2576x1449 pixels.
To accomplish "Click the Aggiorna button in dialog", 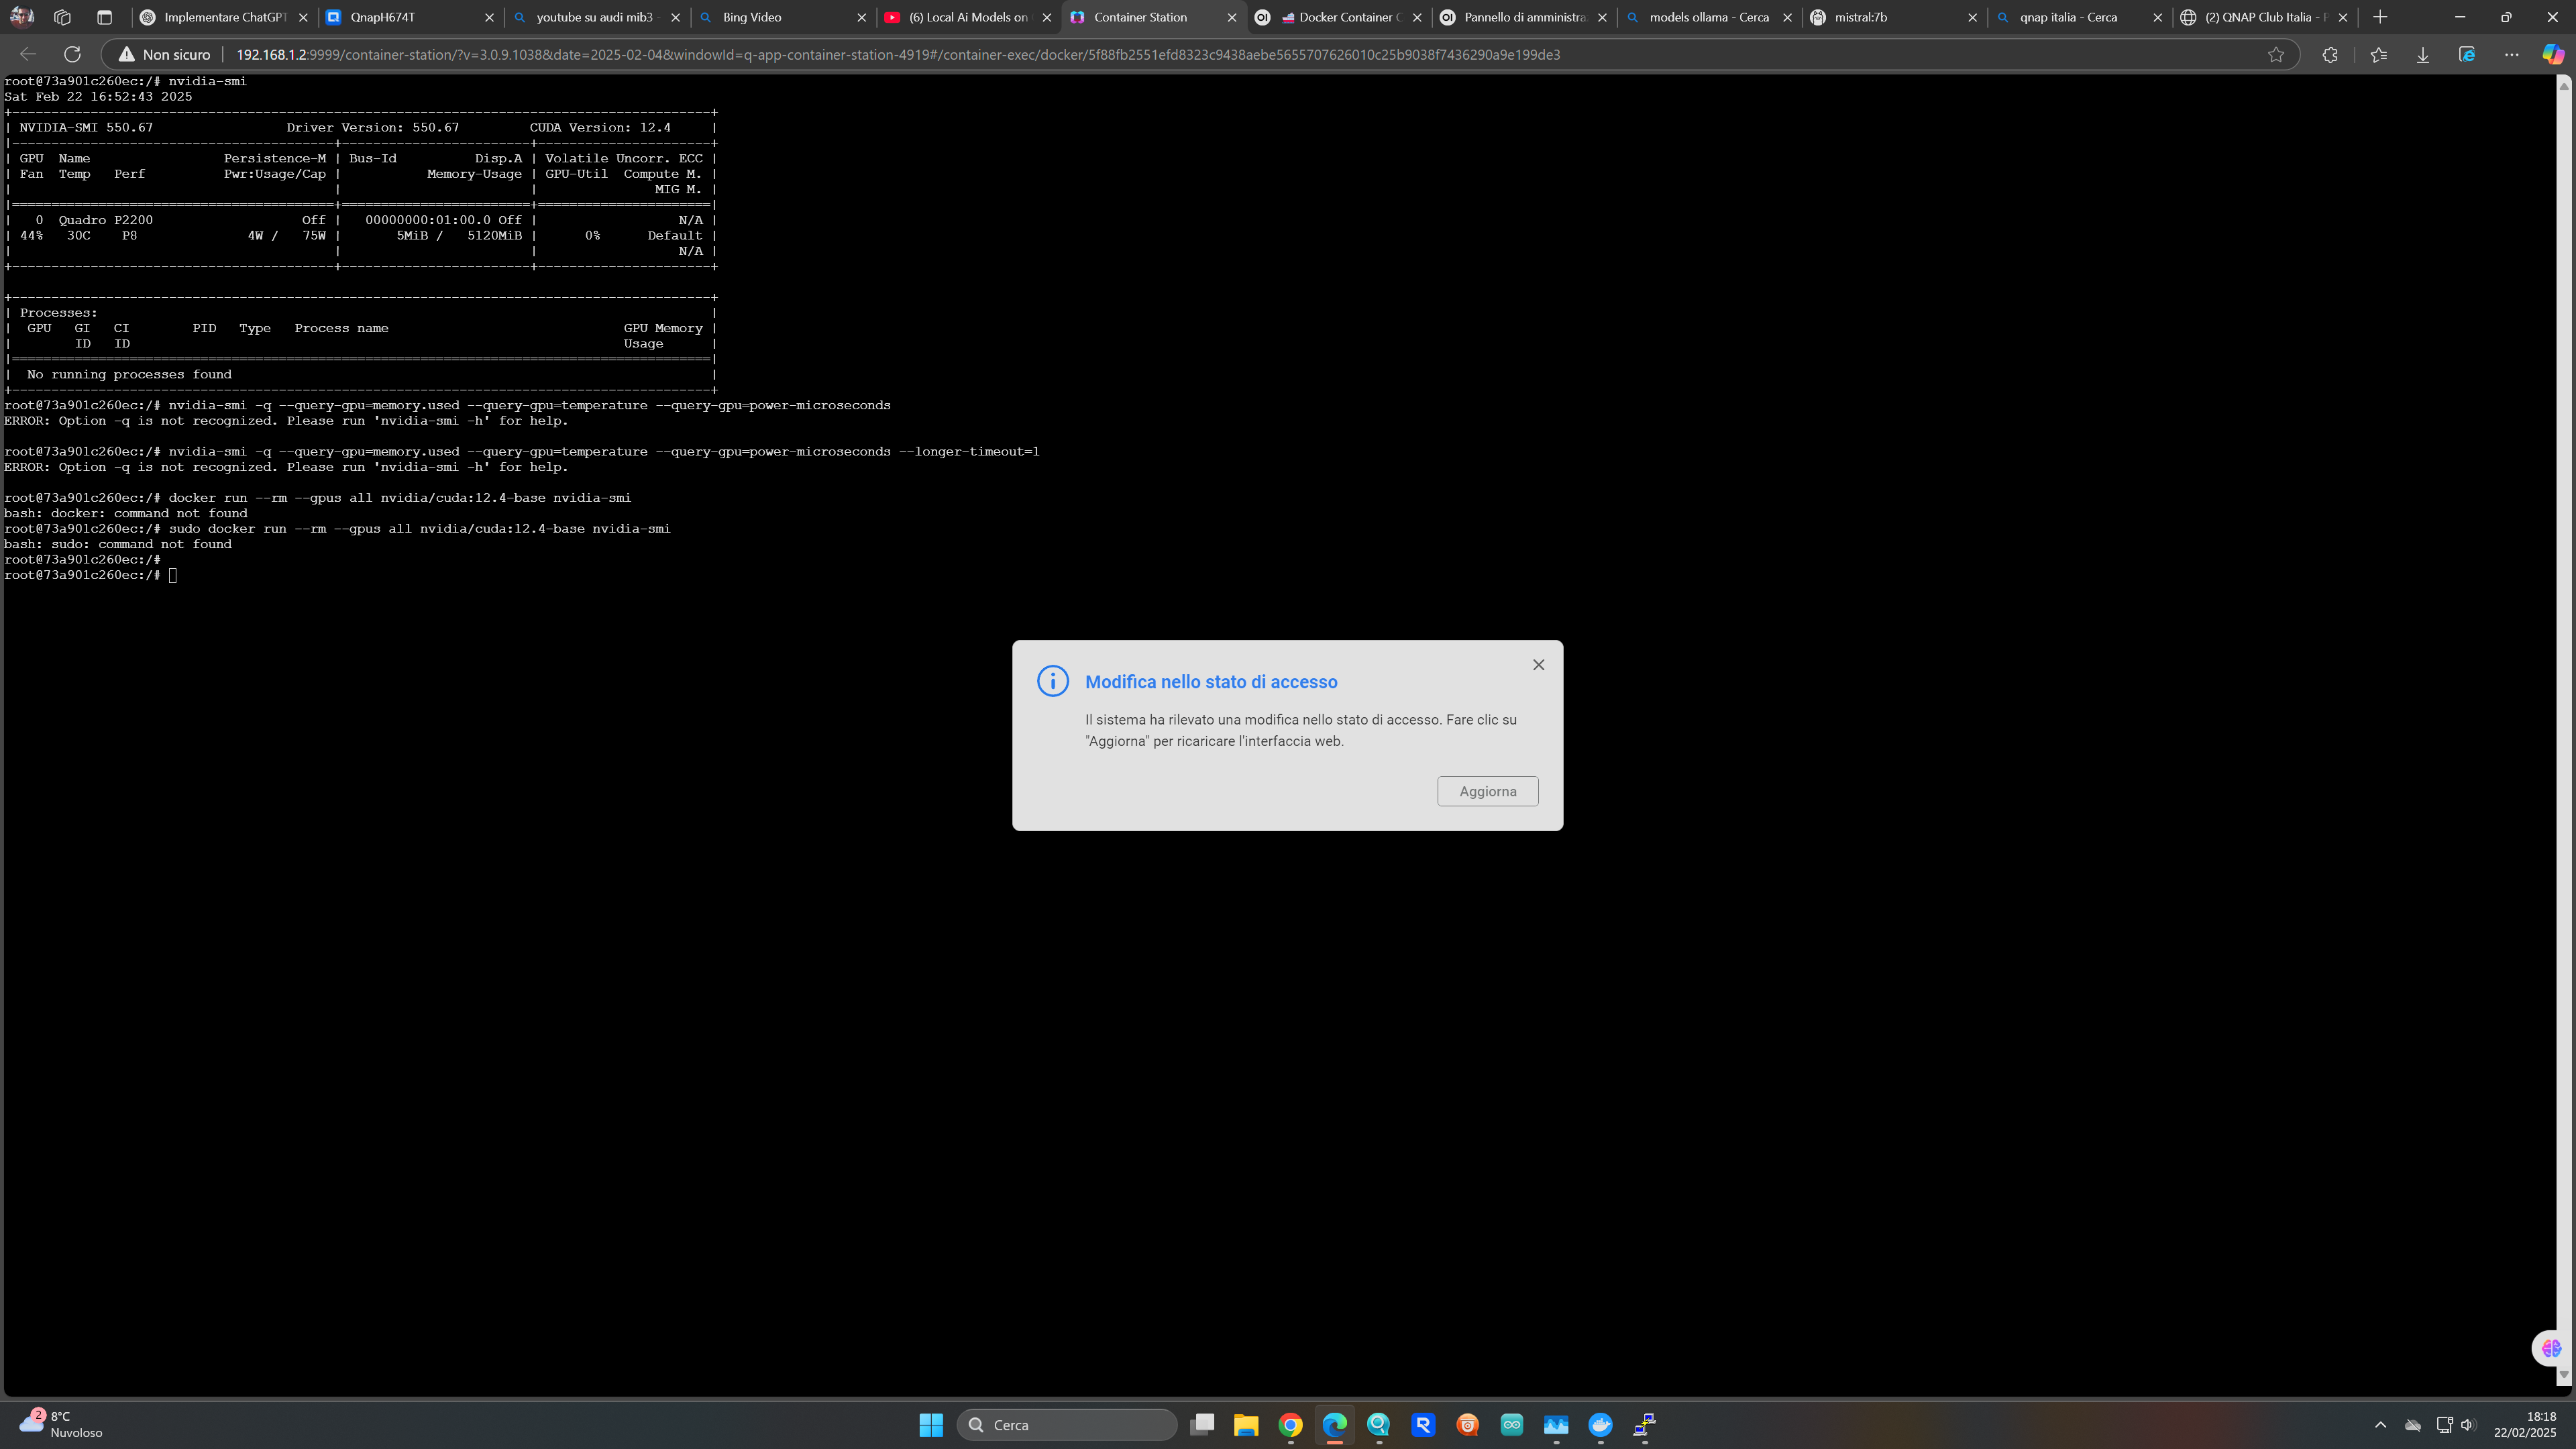I will click(1487, 791).
